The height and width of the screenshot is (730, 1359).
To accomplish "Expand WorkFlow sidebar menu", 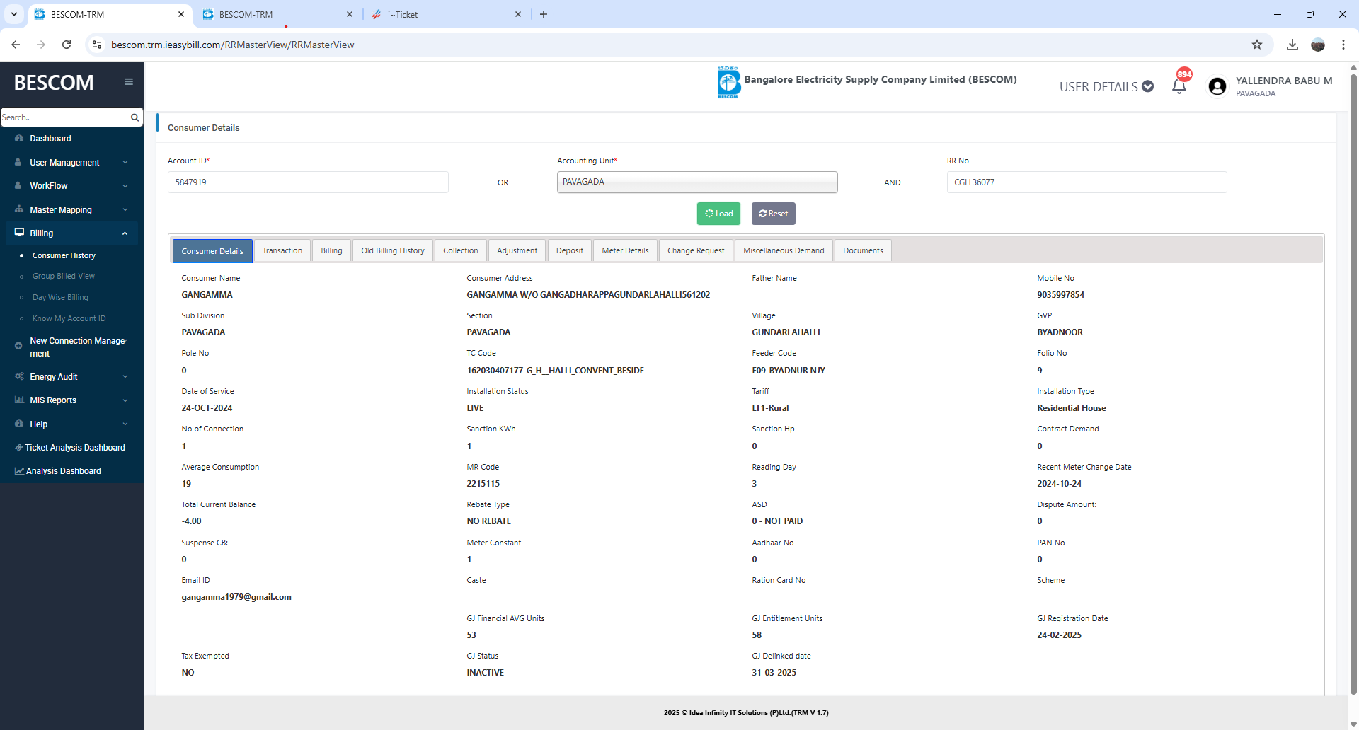I will tap(72, 186).
